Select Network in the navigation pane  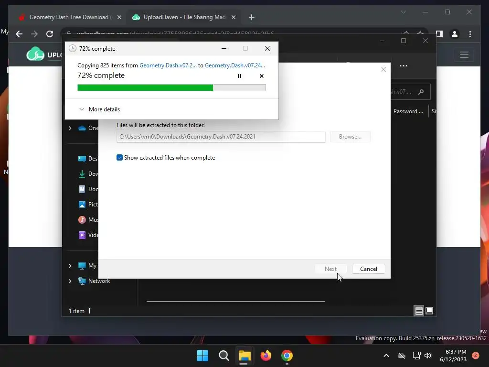pyautogui.click(x=99, y=281)
